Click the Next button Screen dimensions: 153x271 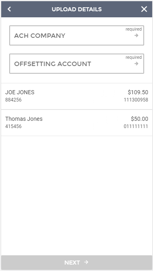pyautogui.click(x=76, y=263)
